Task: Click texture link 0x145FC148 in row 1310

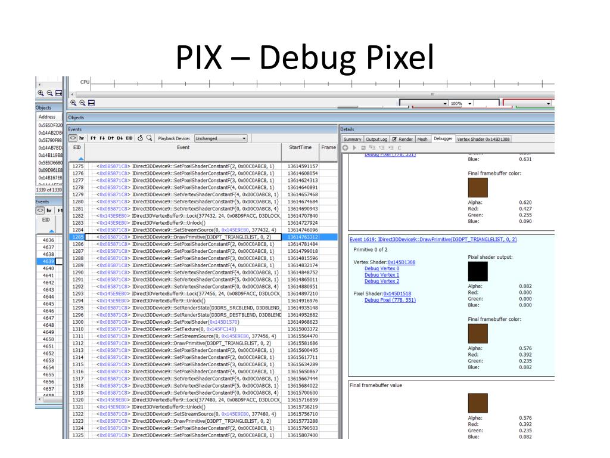Action: tap(220, 329)
